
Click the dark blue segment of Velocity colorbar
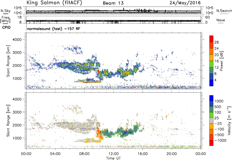211,104
